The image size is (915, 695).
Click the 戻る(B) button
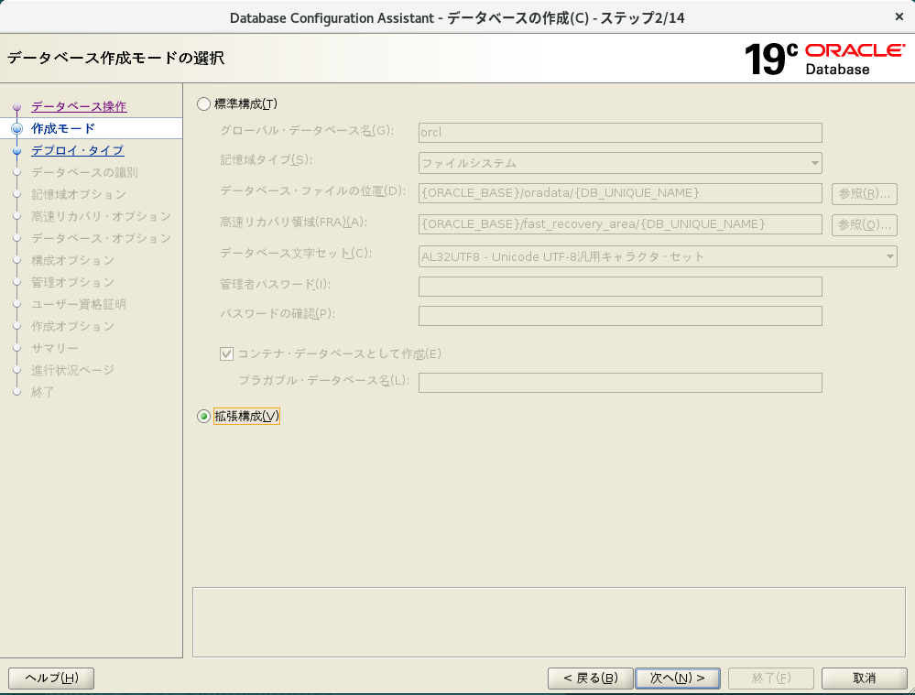click(x=590, y=678)
